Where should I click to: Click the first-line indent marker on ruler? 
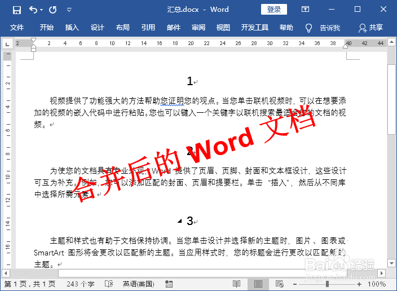[33, 41]
